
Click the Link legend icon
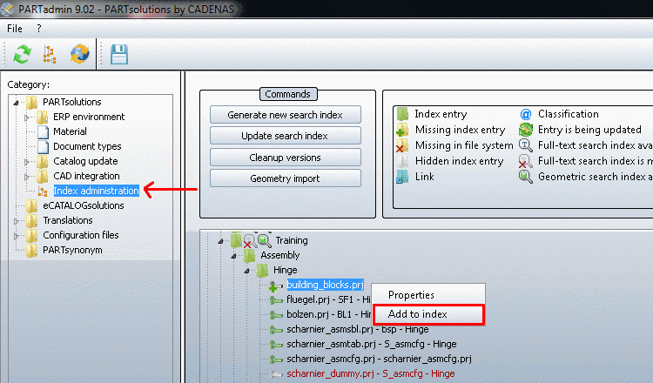click(x=402, y=177)
